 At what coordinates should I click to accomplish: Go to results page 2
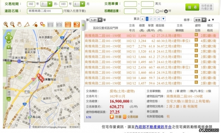point(151,19)
